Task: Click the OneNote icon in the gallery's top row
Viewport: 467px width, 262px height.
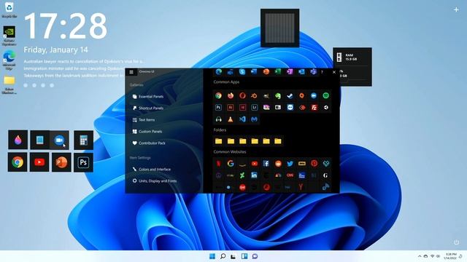Action: pyautogui.click(x=290, y=72)
